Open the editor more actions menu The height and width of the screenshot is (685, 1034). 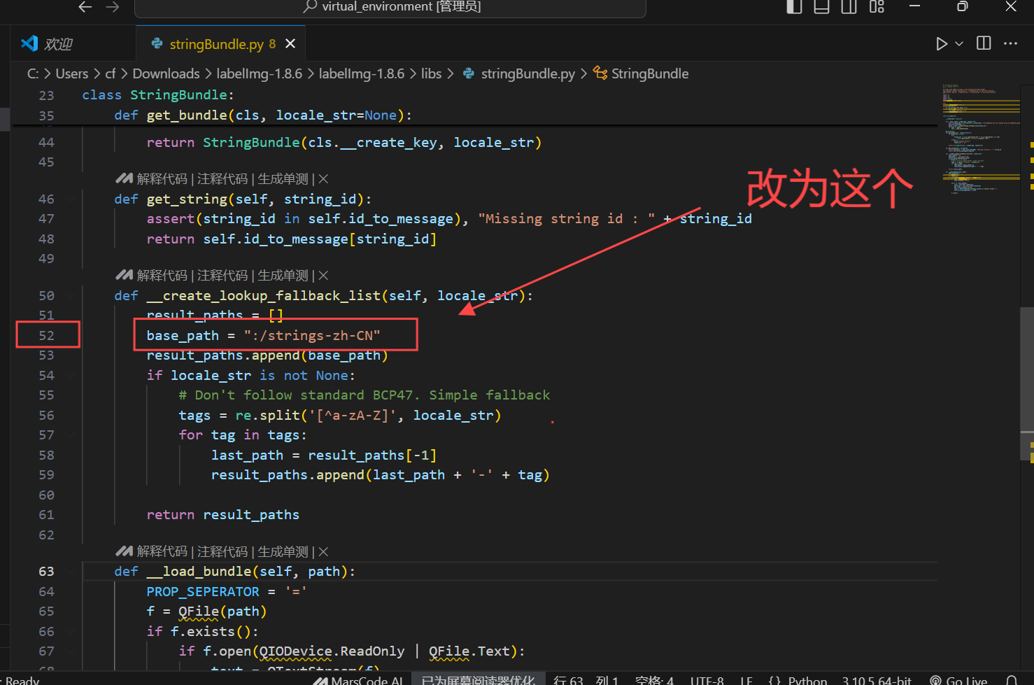[x=1010, y=43]
